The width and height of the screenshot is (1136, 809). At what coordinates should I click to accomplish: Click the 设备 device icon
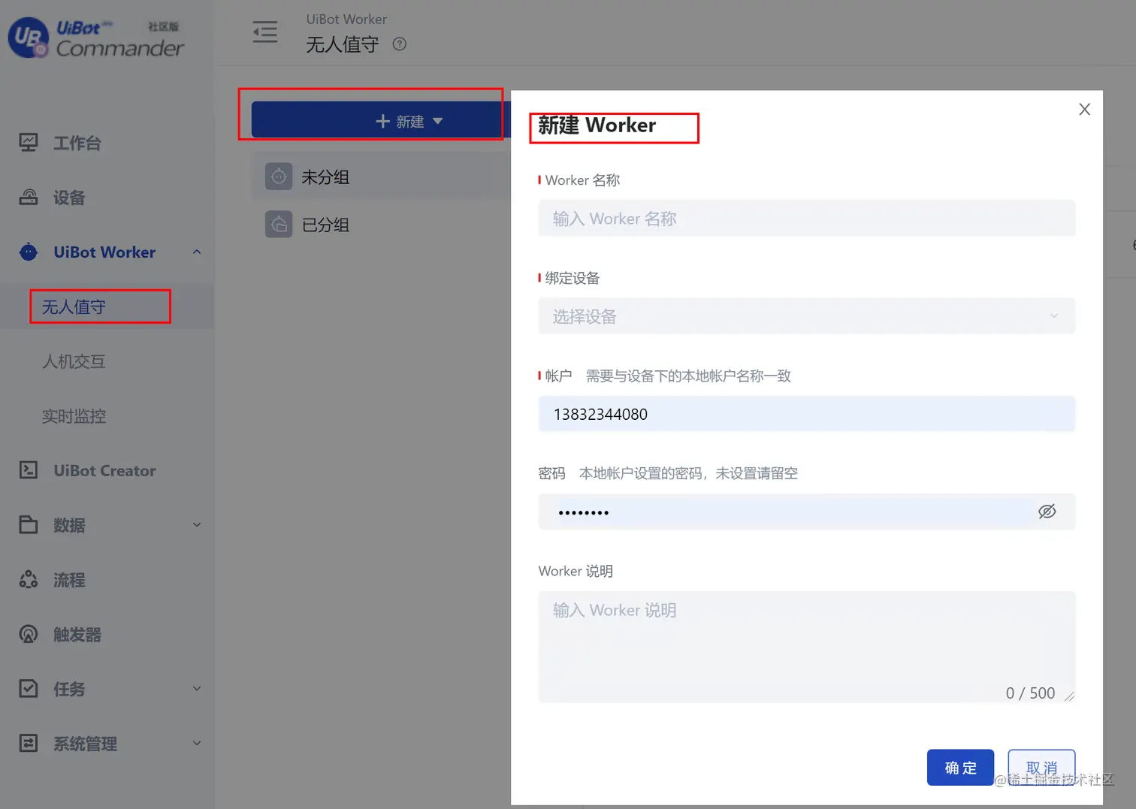(29, 198)
